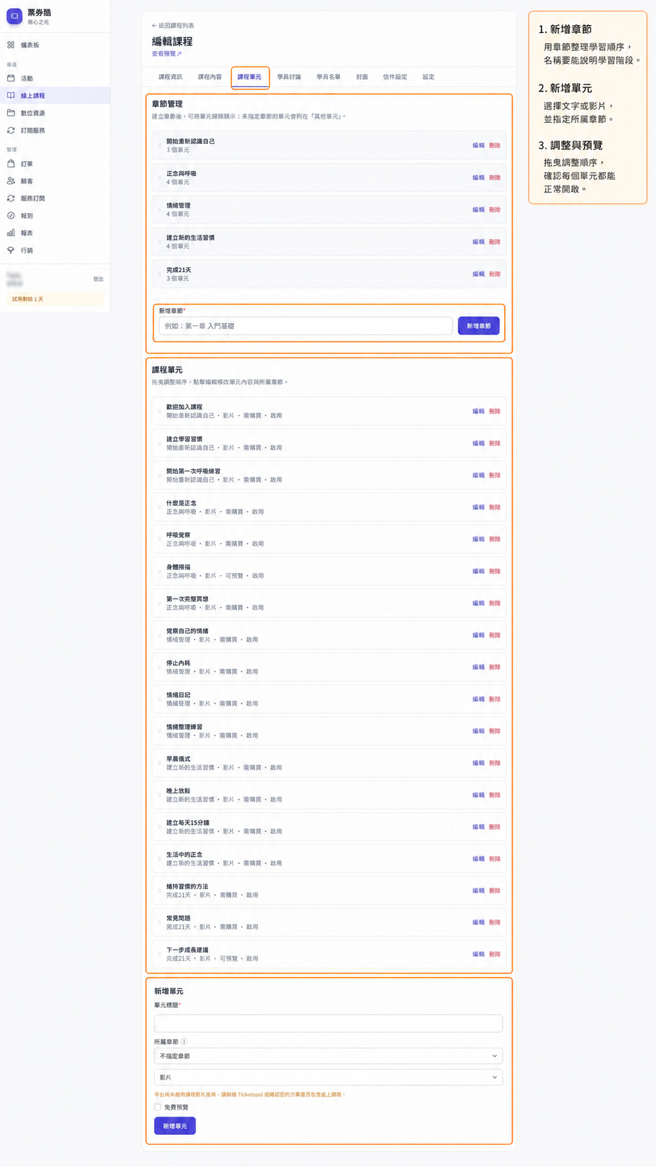Click the 正念與呼吸 chapter name

[x=181, y=174]
